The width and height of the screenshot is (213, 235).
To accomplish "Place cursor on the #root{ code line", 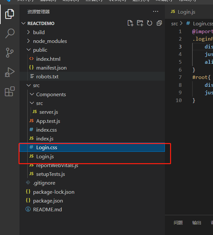I will (202, 77).
